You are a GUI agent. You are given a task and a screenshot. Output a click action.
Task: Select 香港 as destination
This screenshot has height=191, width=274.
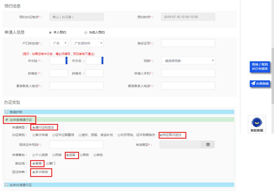click(x=33, y=164)
